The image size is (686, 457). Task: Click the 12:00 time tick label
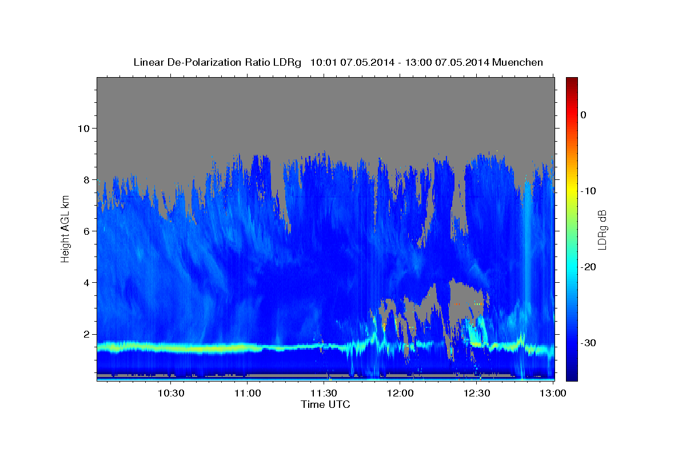[400, 393]
